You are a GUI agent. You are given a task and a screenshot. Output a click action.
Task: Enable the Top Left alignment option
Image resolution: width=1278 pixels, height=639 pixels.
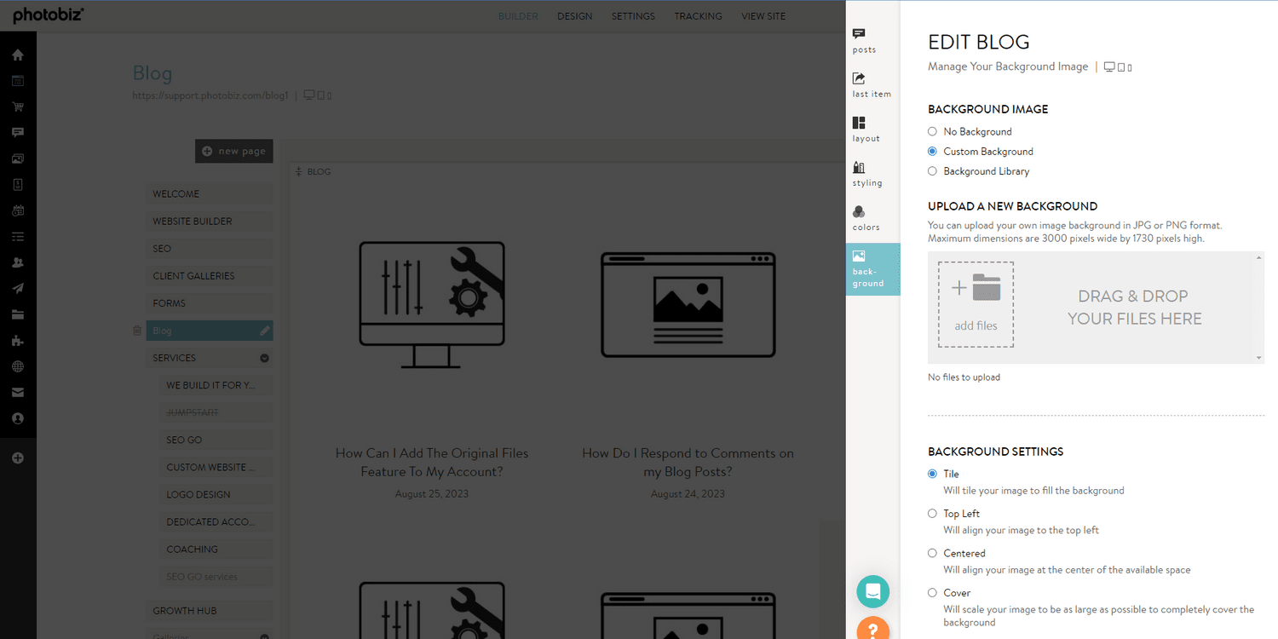point(933,513)
